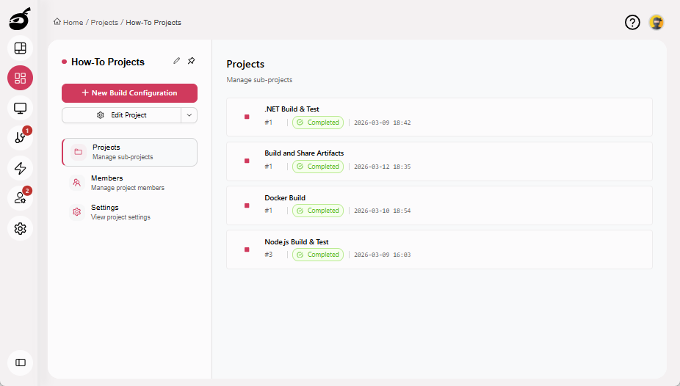Open the projects grid icon in sidebar
Viewport: 680px width, 386px height.
coord(21,78)
